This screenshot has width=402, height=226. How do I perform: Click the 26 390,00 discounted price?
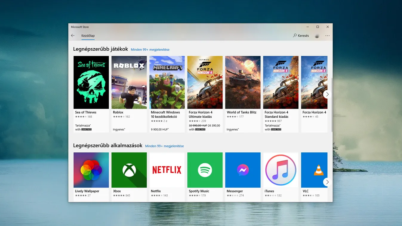click(x=214, y=126)
